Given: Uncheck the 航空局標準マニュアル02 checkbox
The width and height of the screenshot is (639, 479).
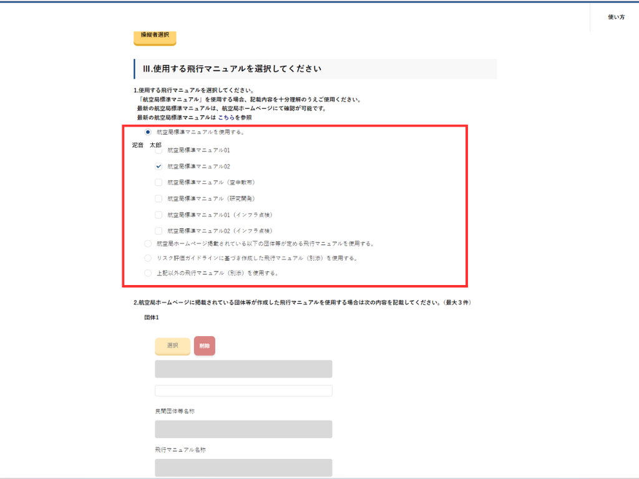Looking at the screenshot, I should click(159, 167).
